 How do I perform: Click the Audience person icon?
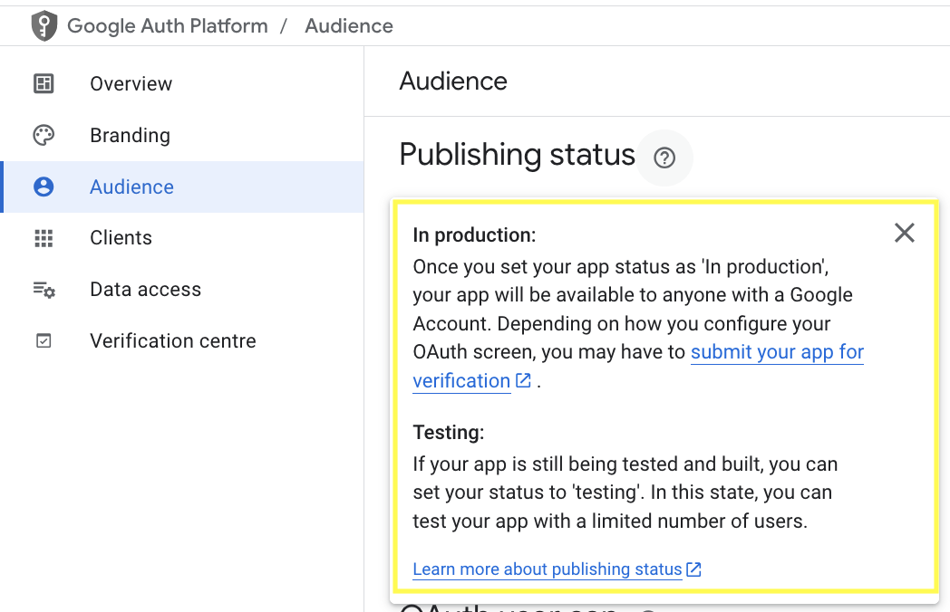tap(44, 186)
